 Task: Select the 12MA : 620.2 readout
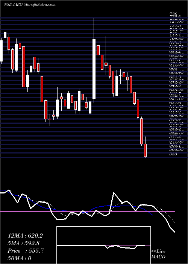pyautogui.click(x=25, y=236)
